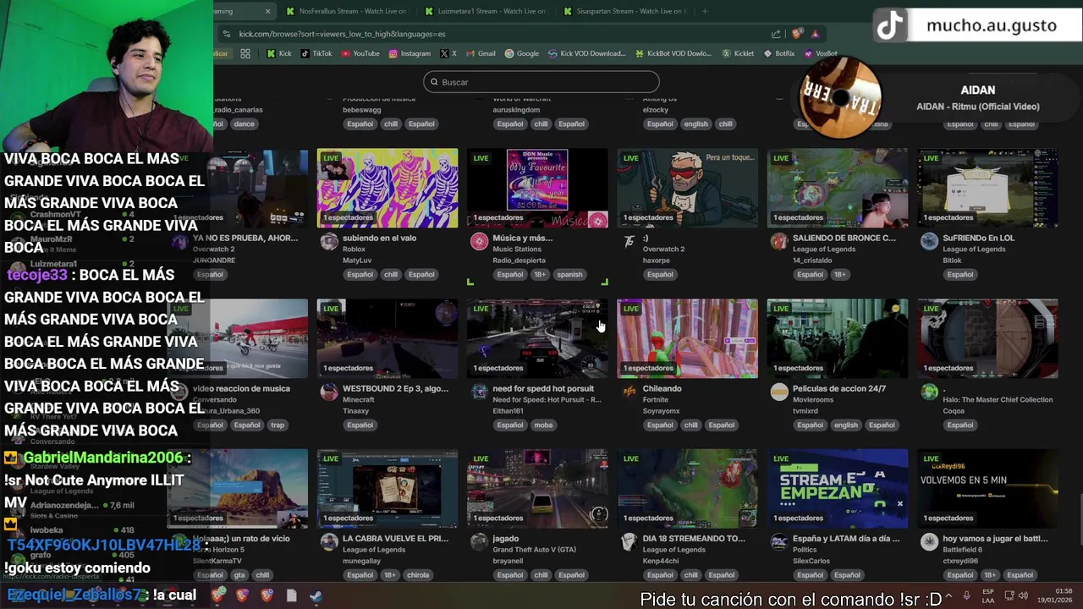1083x609 pixels.
Task: Open the YouTube bookmark
Action: coord(360,53)
